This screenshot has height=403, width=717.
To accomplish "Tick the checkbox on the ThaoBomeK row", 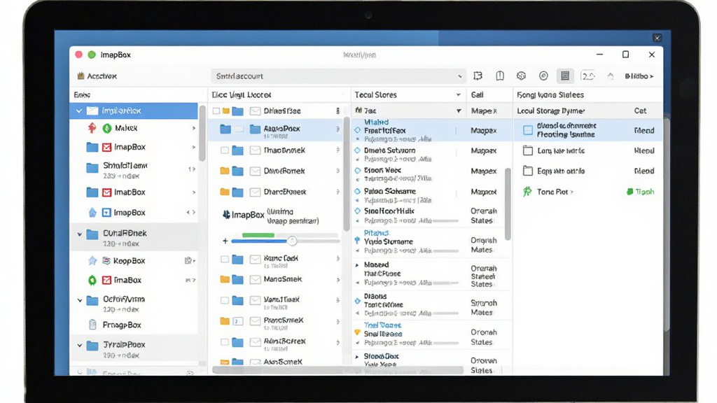I will (225, 150).
